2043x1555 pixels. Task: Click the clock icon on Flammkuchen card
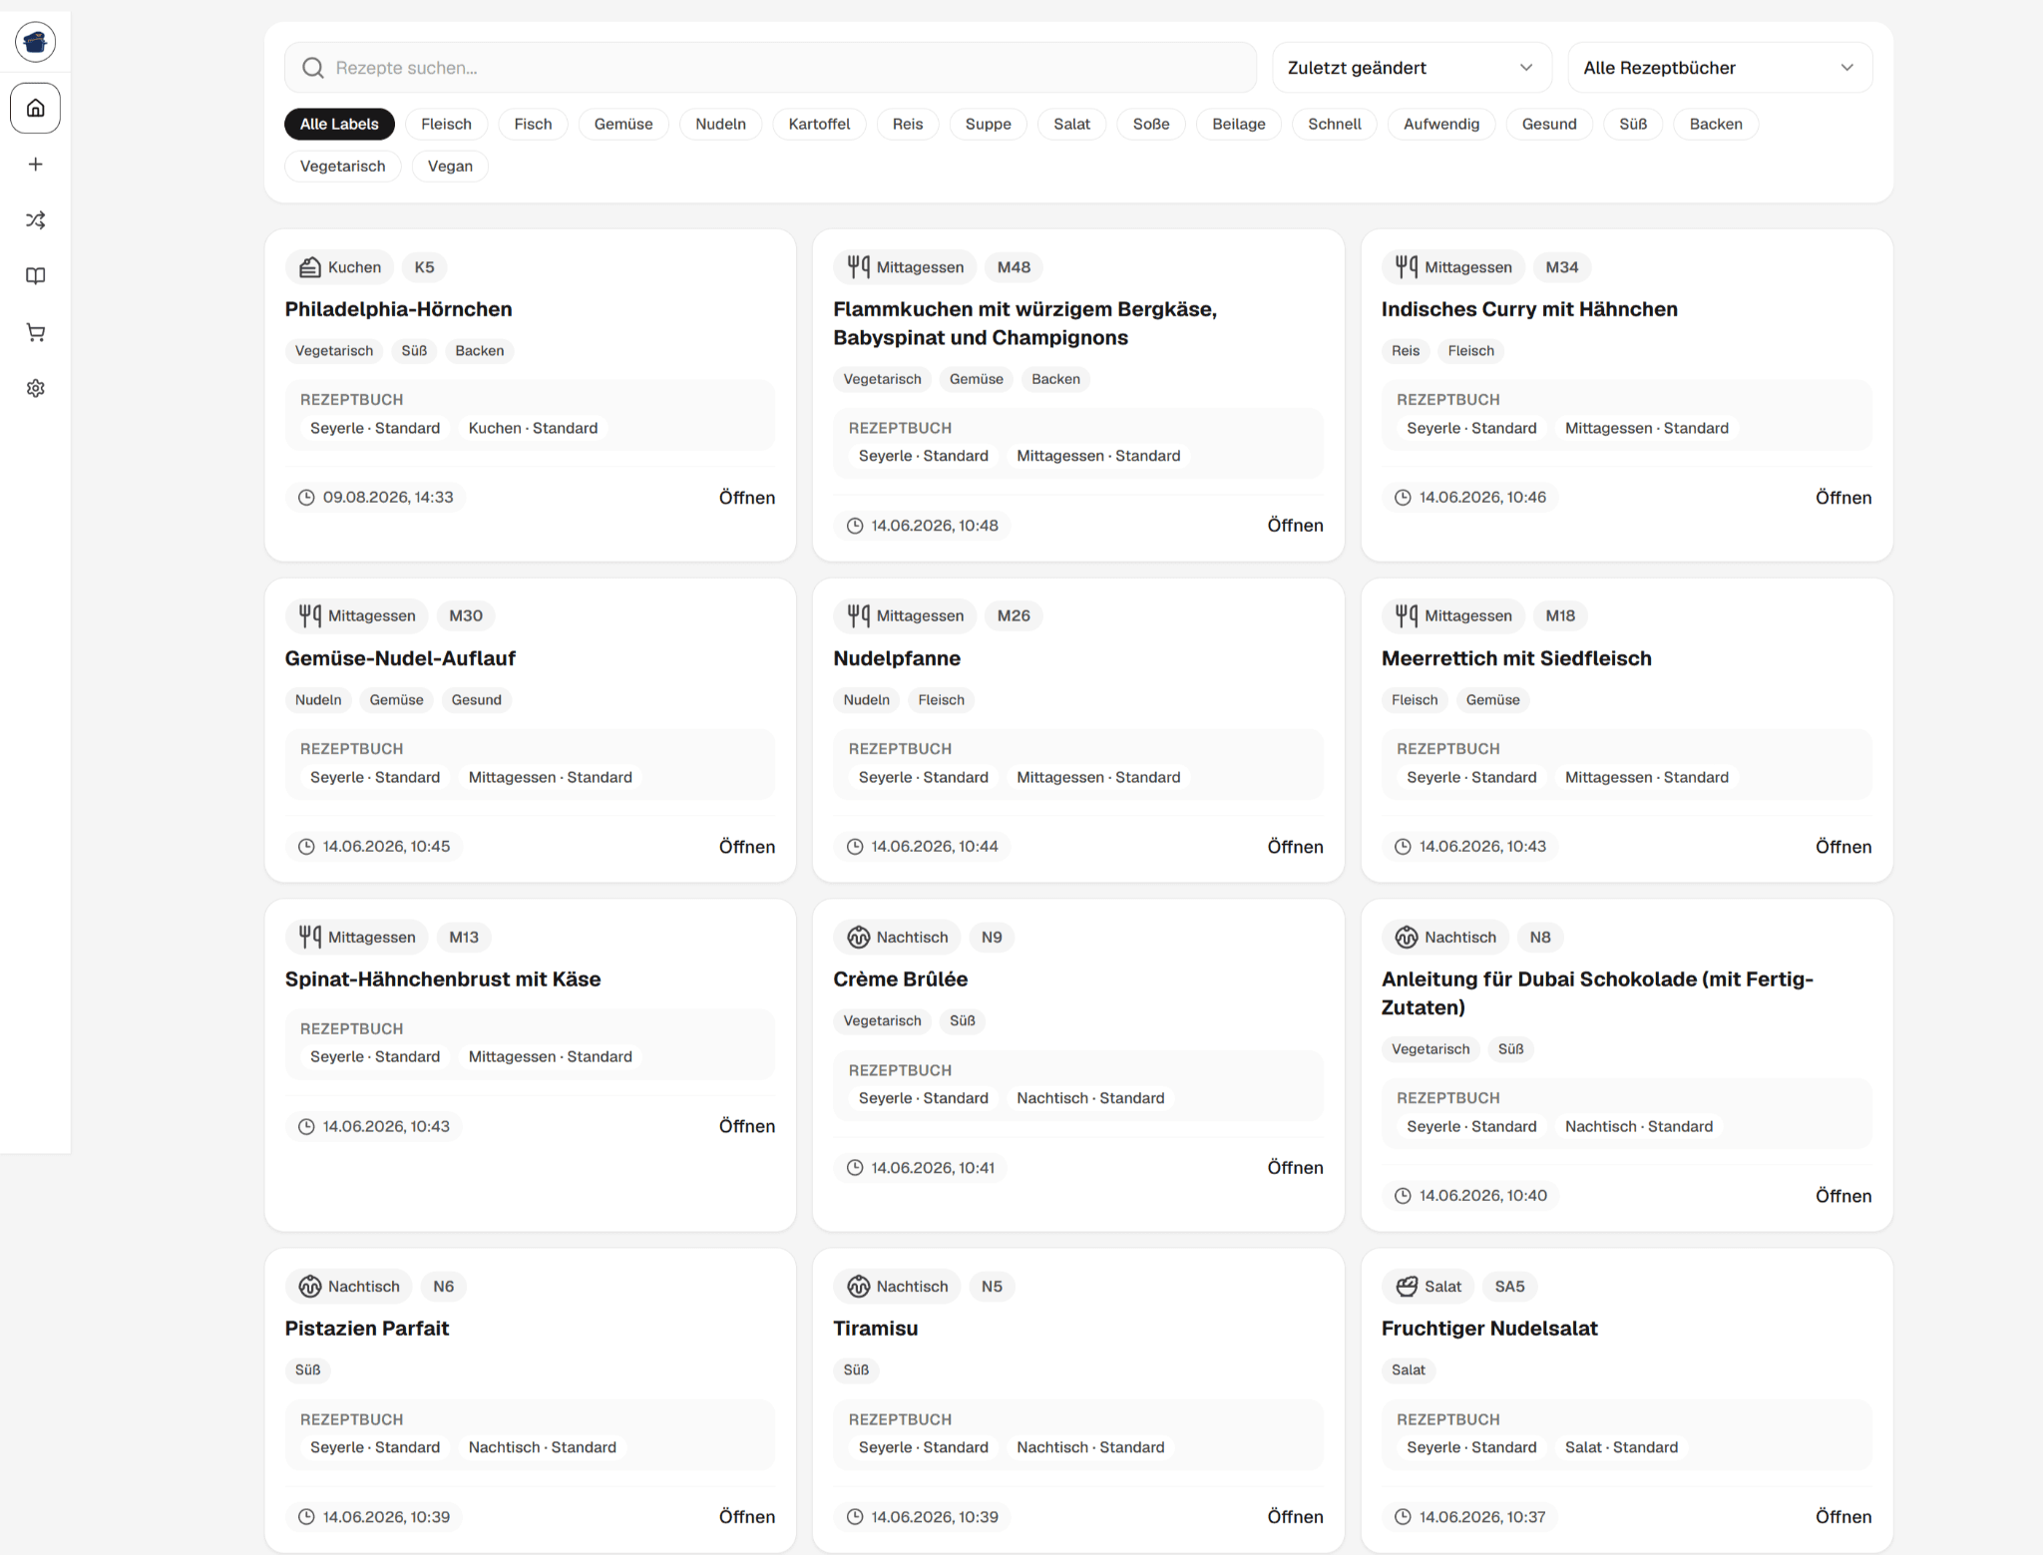pos(855,526)
